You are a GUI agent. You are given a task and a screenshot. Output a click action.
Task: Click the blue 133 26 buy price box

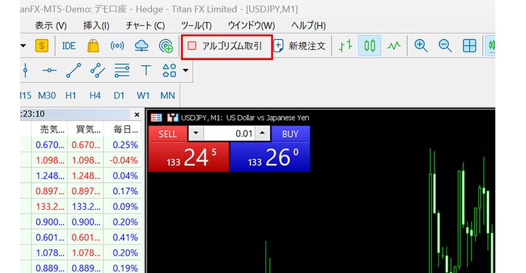270,157
